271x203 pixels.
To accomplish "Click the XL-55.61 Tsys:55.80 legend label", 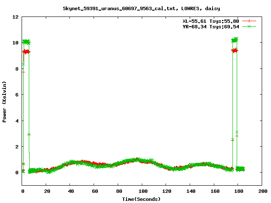I will (x=211, y=21).
